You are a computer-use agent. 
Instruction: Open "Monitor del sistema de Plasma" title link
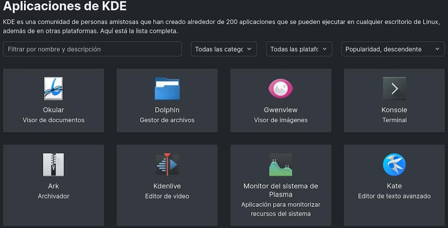click(281, 190)
